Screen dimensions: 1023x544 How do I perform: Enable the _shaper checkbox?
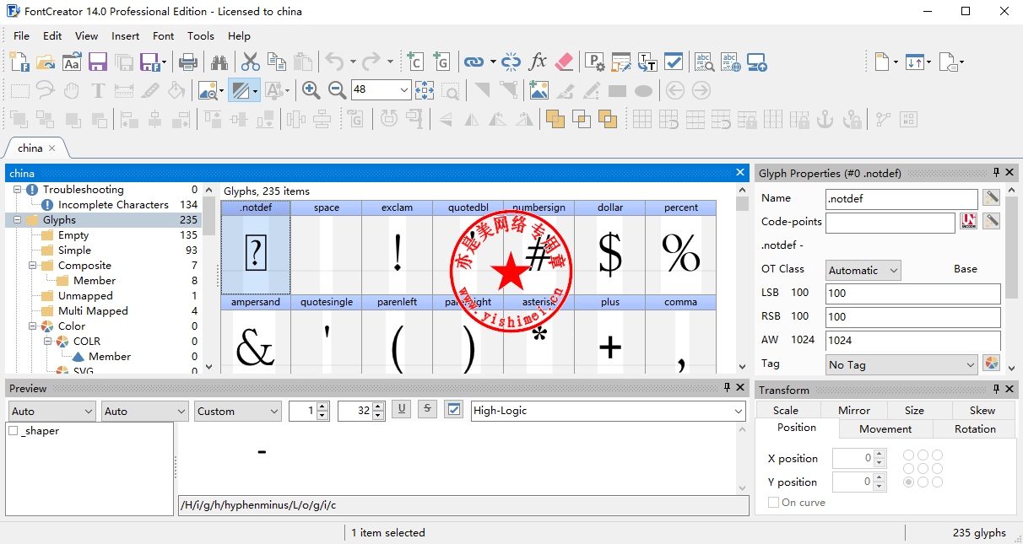coord(14,431)
